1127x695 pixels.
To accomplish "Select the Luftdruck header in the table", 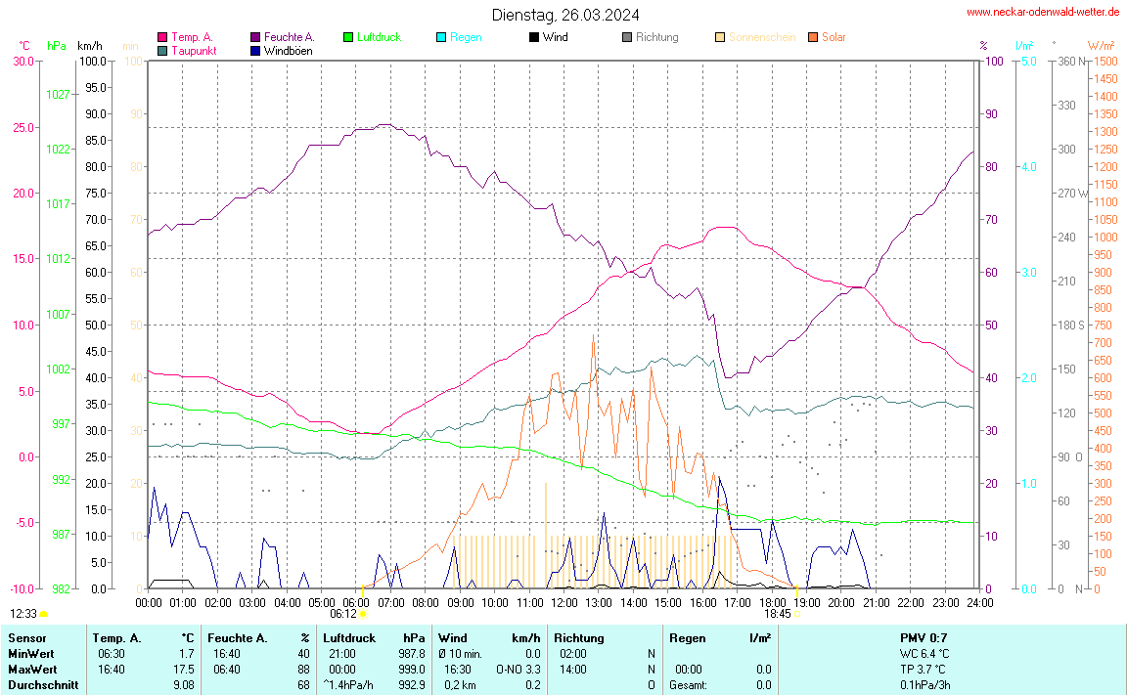I will pyautogui.click(x=349, y=638).
